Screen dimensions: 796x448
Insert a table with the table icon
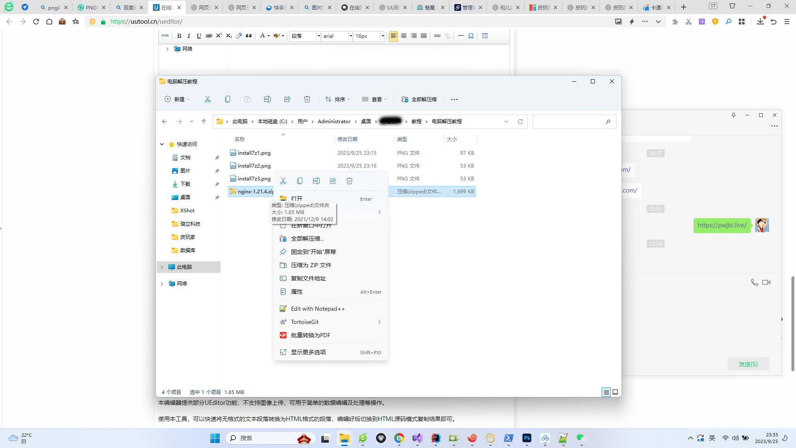(x=485, y=36)
